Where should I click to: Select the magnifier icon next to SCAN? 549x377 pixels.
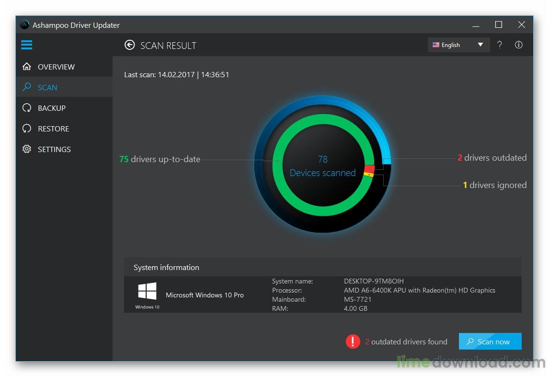coord(27,87)
